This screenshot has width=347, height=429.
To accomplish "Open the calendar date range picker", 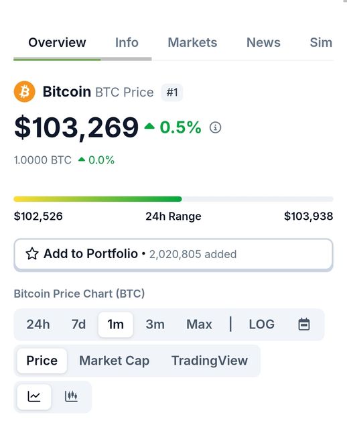I will (x=304, y=324).
